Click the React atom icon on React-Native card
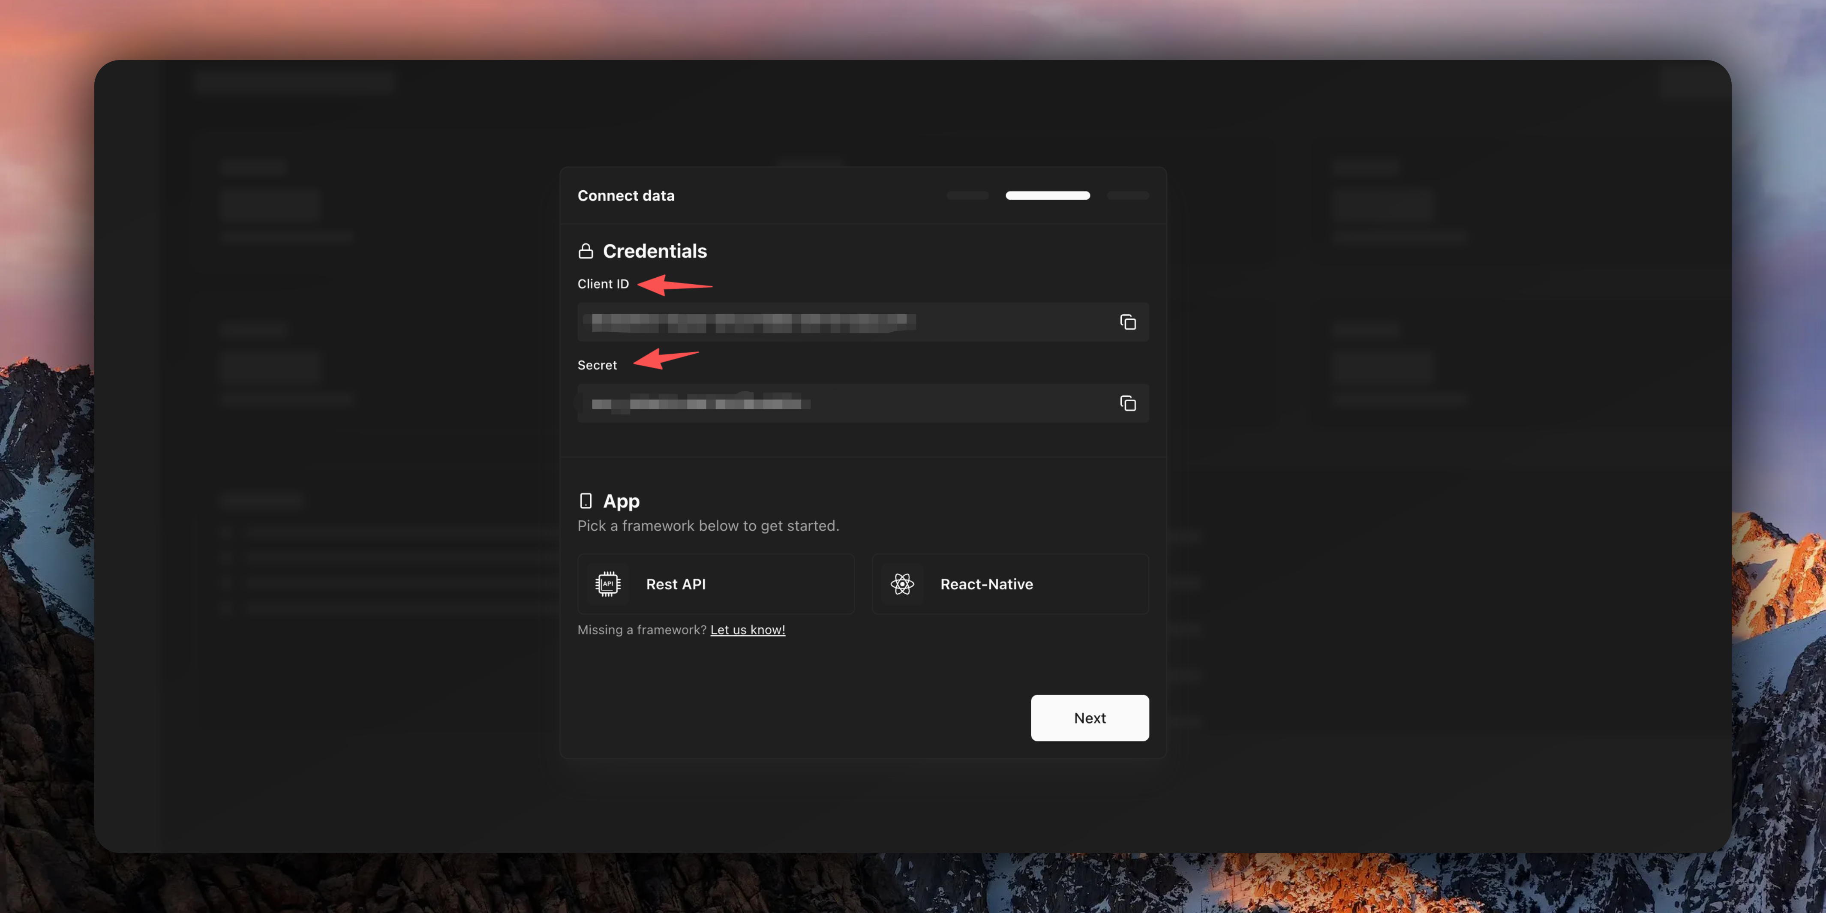Image resolution: width=1826 pixels, height=913 pixels. click(x=902, y=583)
